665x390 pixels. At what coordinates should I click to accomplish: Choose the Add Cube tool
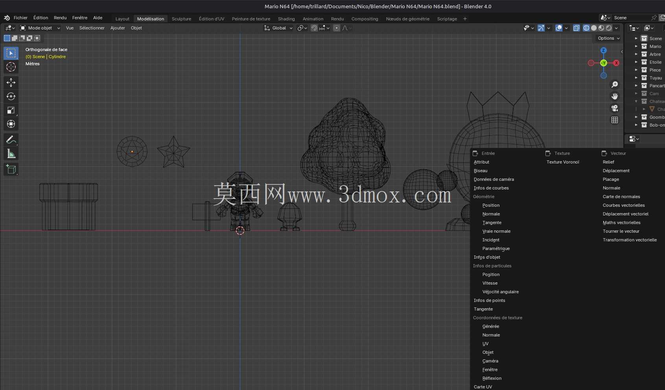tap(11, 169)
